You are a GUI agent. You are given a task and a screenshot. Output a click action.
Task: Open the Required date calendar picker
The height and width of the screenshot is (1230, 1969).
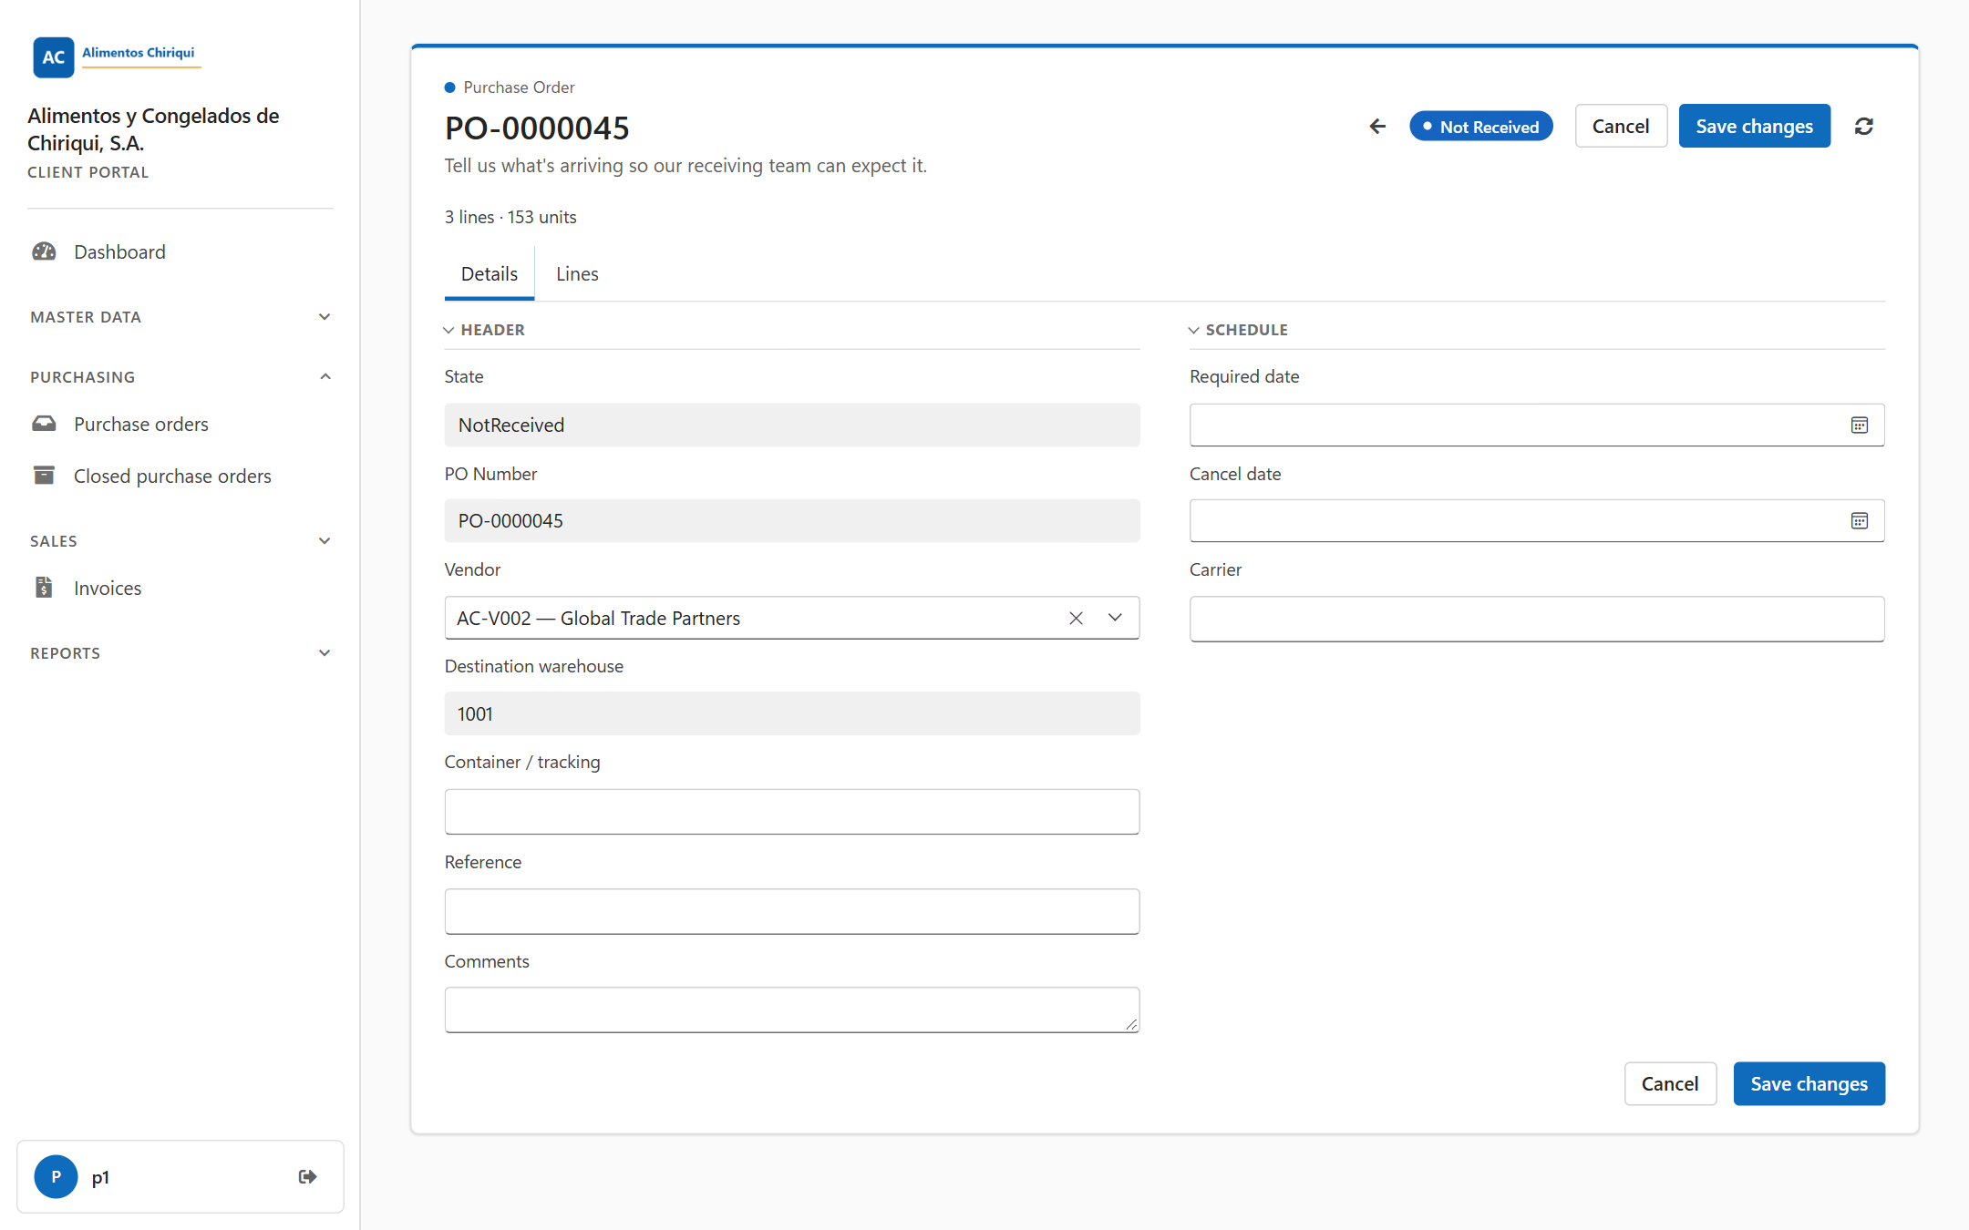[x=1860, y=425]
